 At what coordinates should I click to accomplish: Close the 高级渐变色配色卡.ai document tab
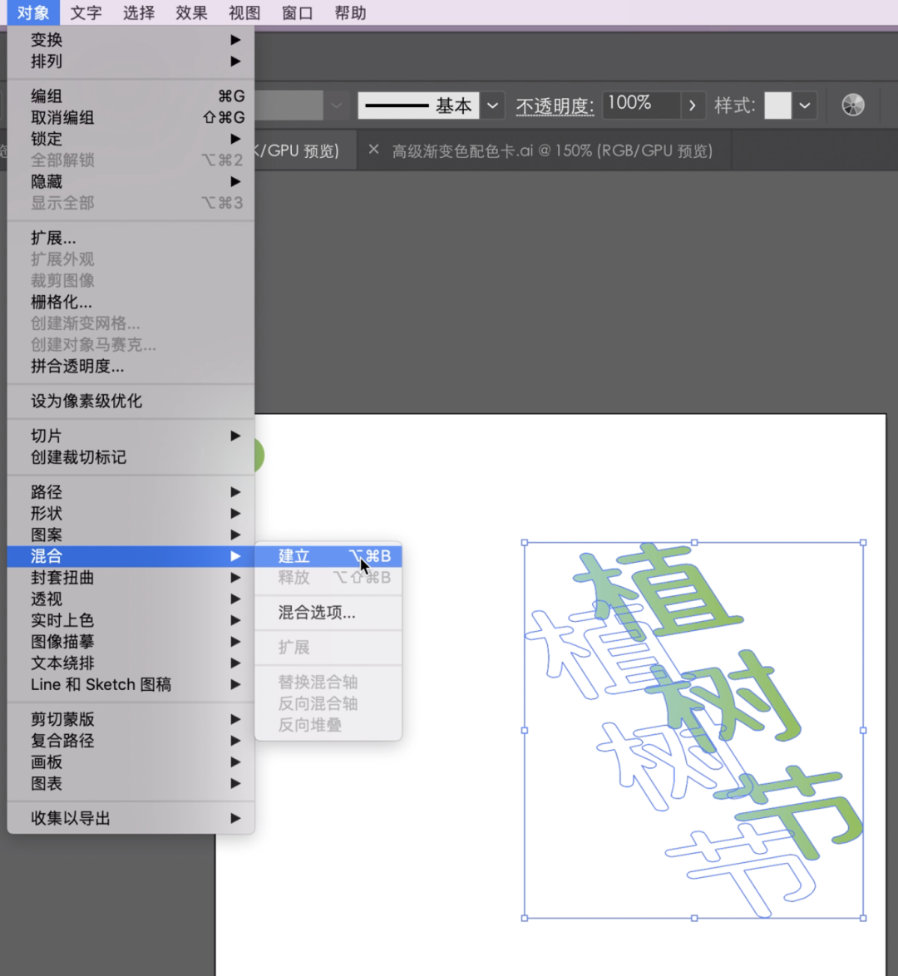(373, 150)
